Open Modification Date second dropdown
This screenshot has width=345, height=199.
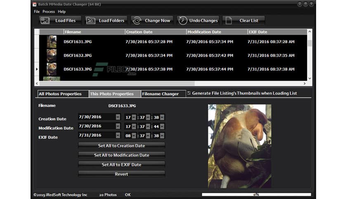(162, 127)
